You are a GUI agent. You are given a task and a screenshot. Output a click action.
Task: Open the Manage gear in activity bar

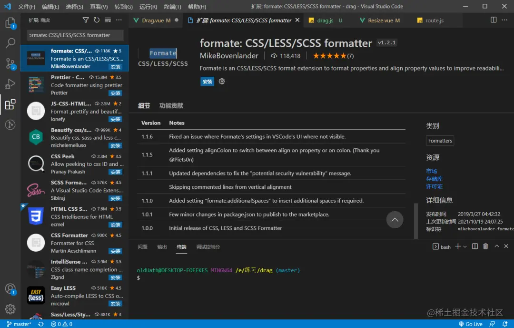point(10,309)
